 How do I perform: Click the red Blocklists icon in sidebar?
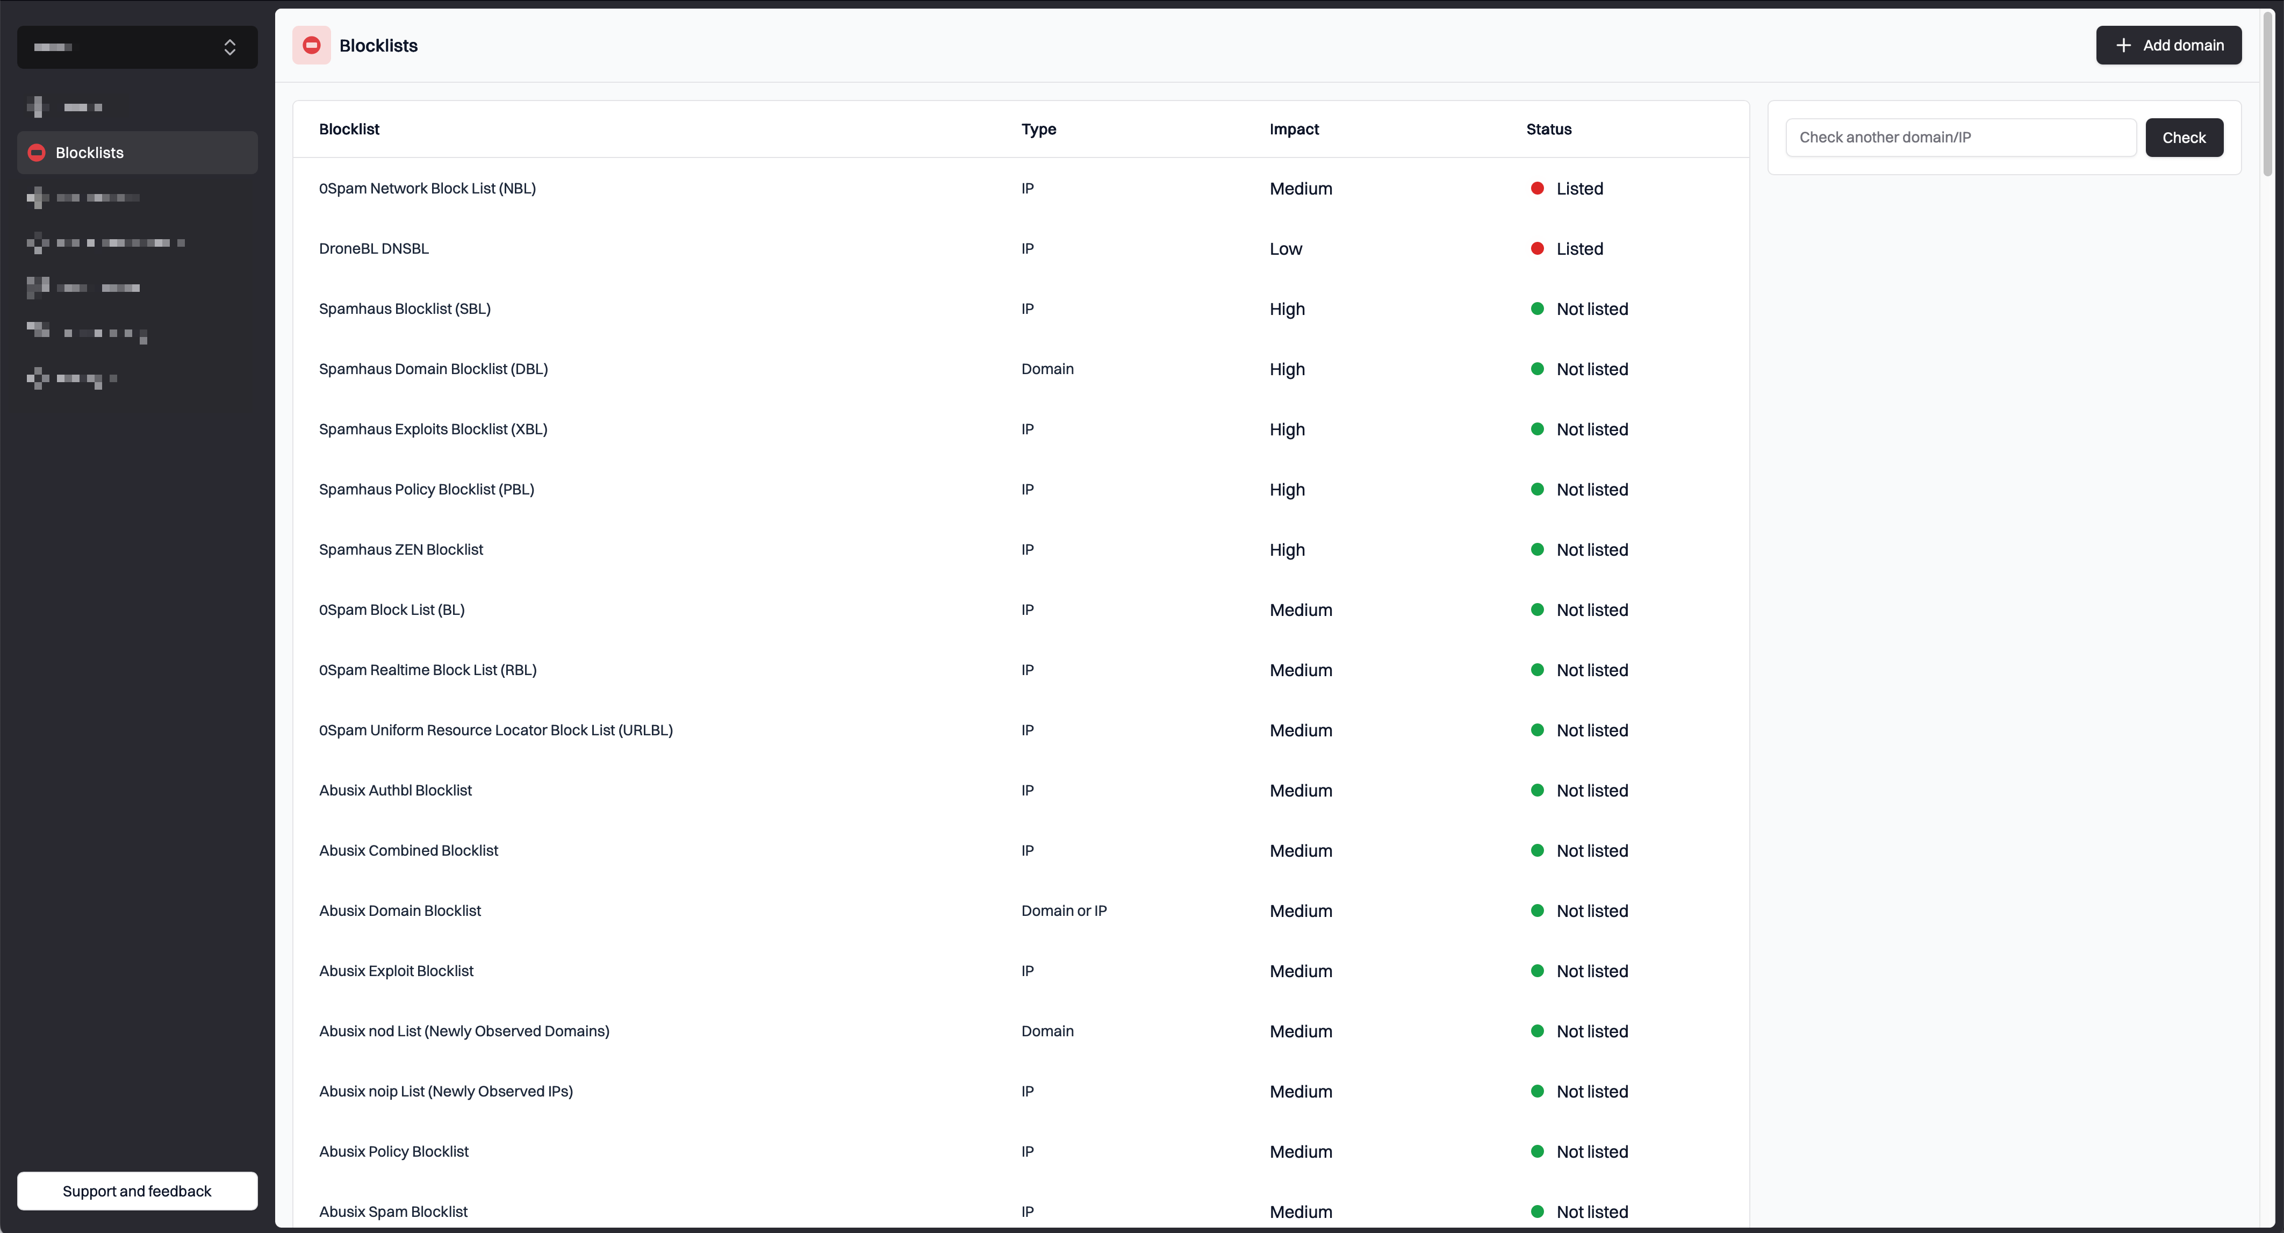(x=37, y=153)
